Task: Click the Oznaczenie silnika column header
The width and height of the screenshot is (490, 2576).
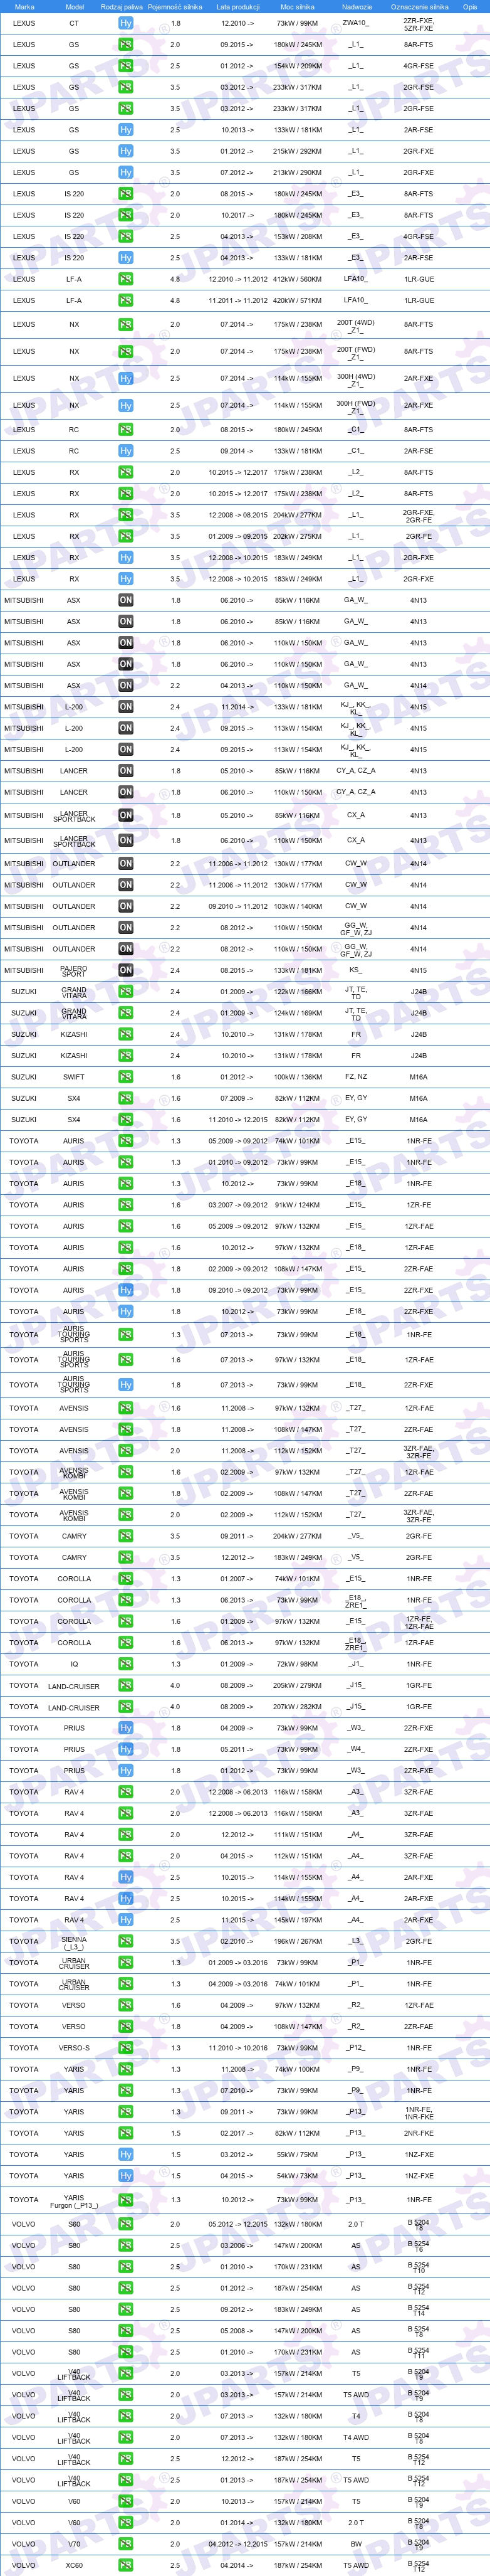Action: pos(418,6)
